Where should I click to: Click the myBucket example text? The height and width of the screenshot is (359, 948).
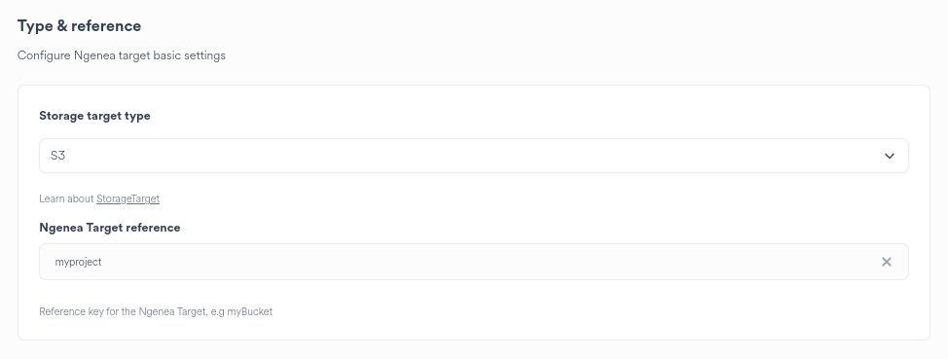[x=250, y=312]
